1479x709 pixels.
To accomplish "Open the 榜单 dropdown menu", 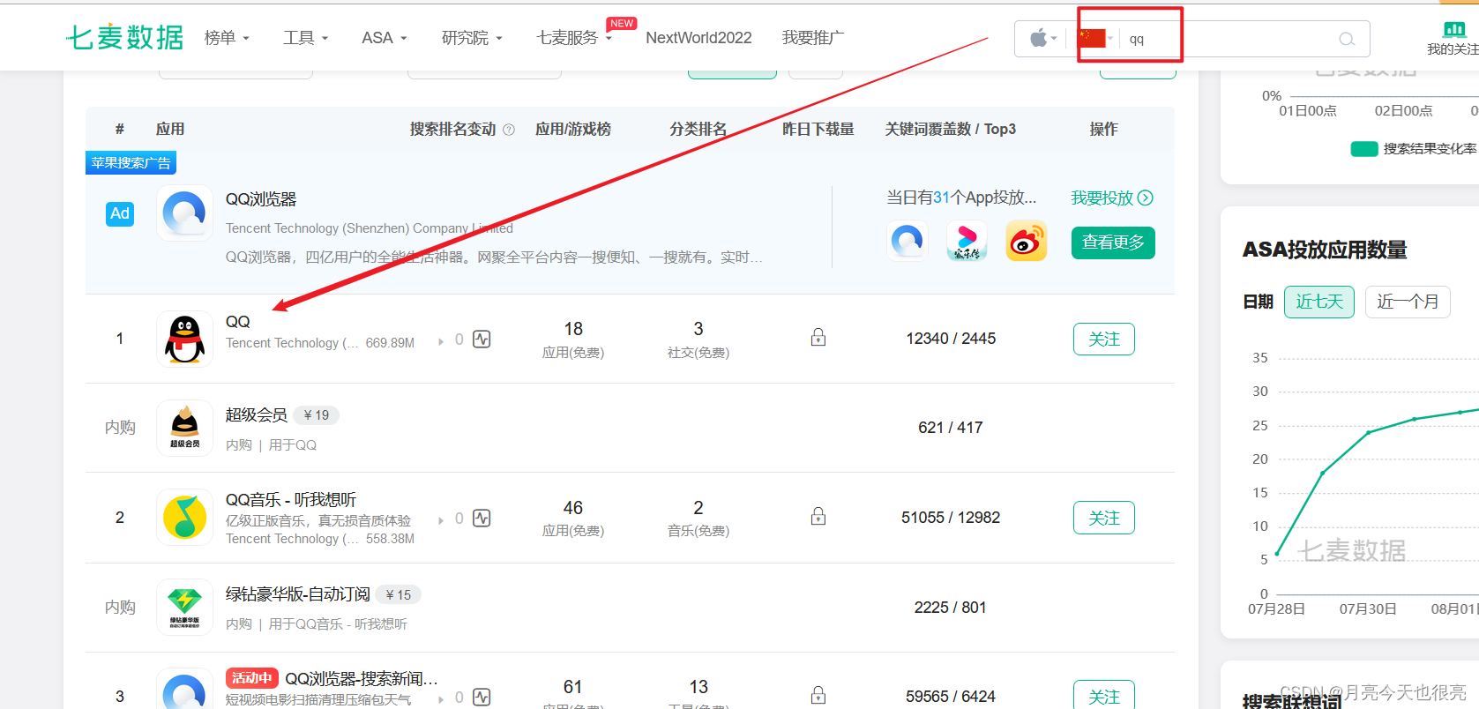I will 227,38.
